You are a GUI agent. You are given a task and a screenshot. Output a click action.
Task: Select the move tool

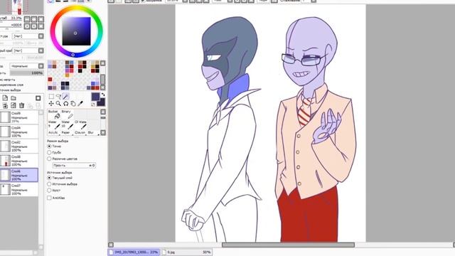(x=51, y=103)
